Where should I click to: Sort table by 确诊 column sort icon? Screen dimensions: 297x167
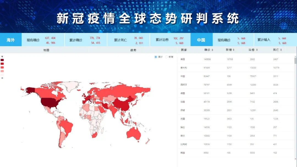[x=212, y=50]
